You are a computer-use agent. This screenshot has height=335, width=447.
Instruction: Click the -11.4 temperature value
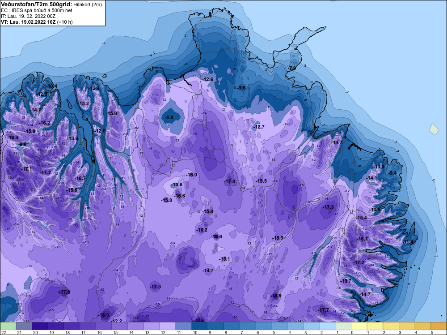(x=408, y=242)
